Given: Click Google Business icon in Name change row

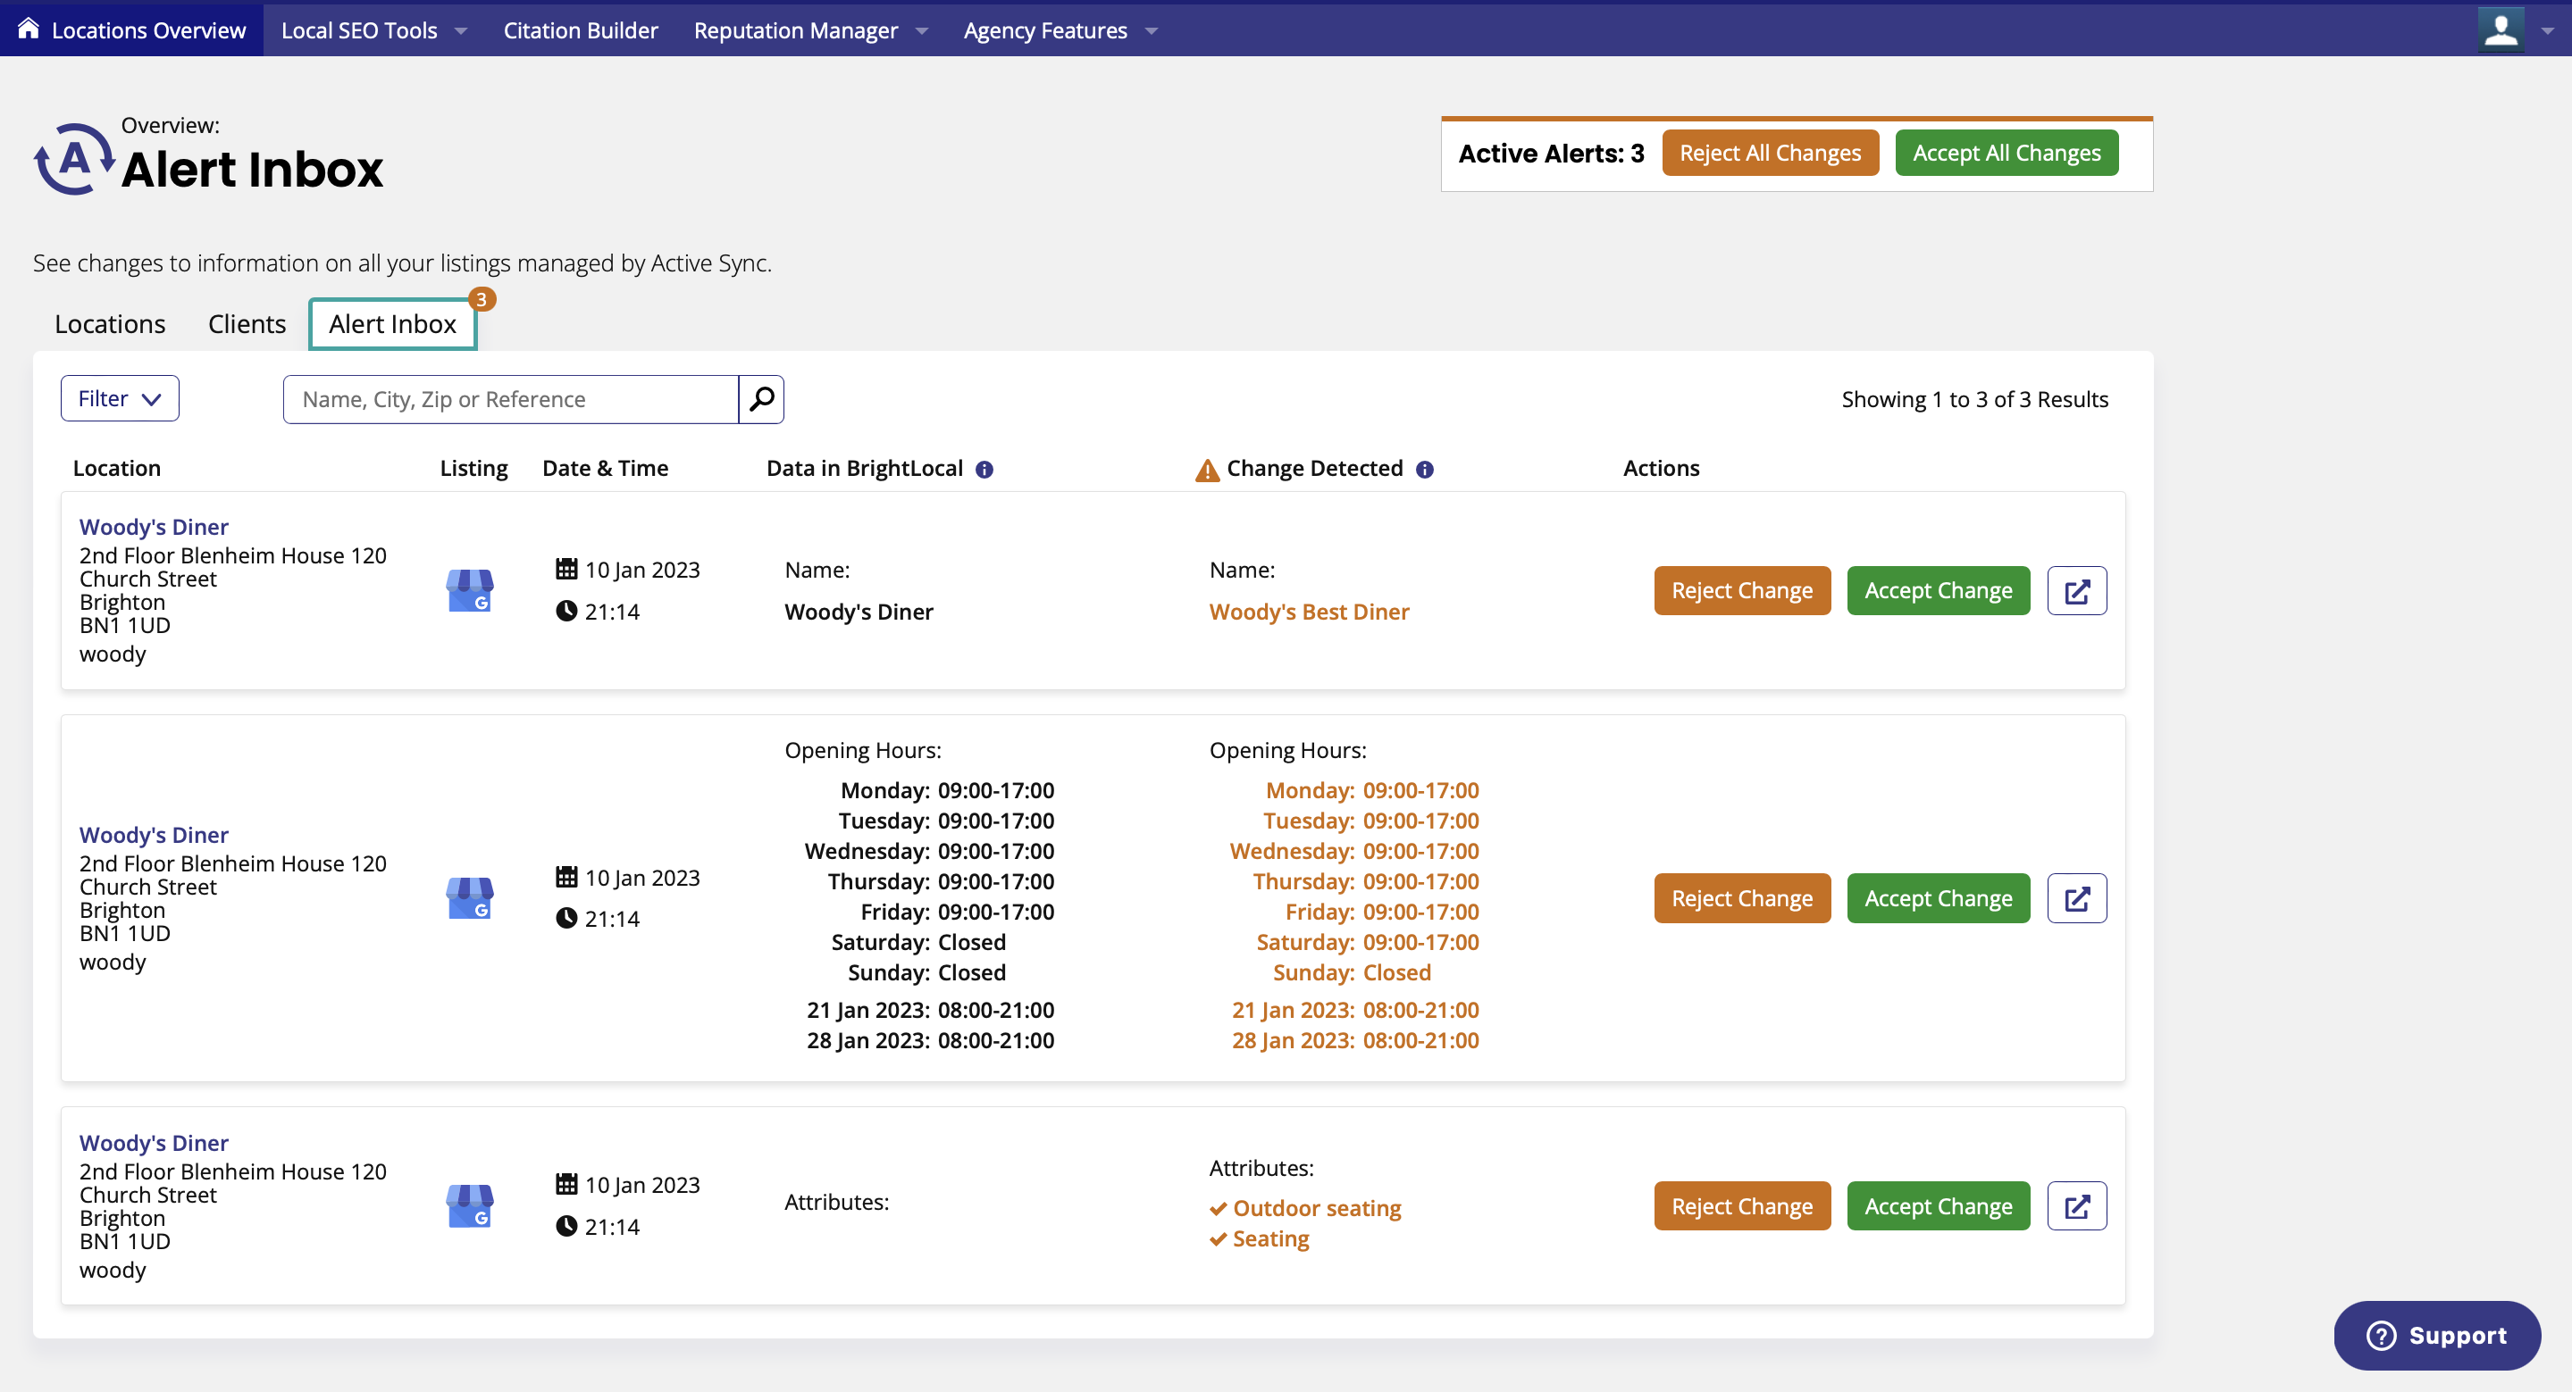Looking at the screenshot, I should pos(469,589).
